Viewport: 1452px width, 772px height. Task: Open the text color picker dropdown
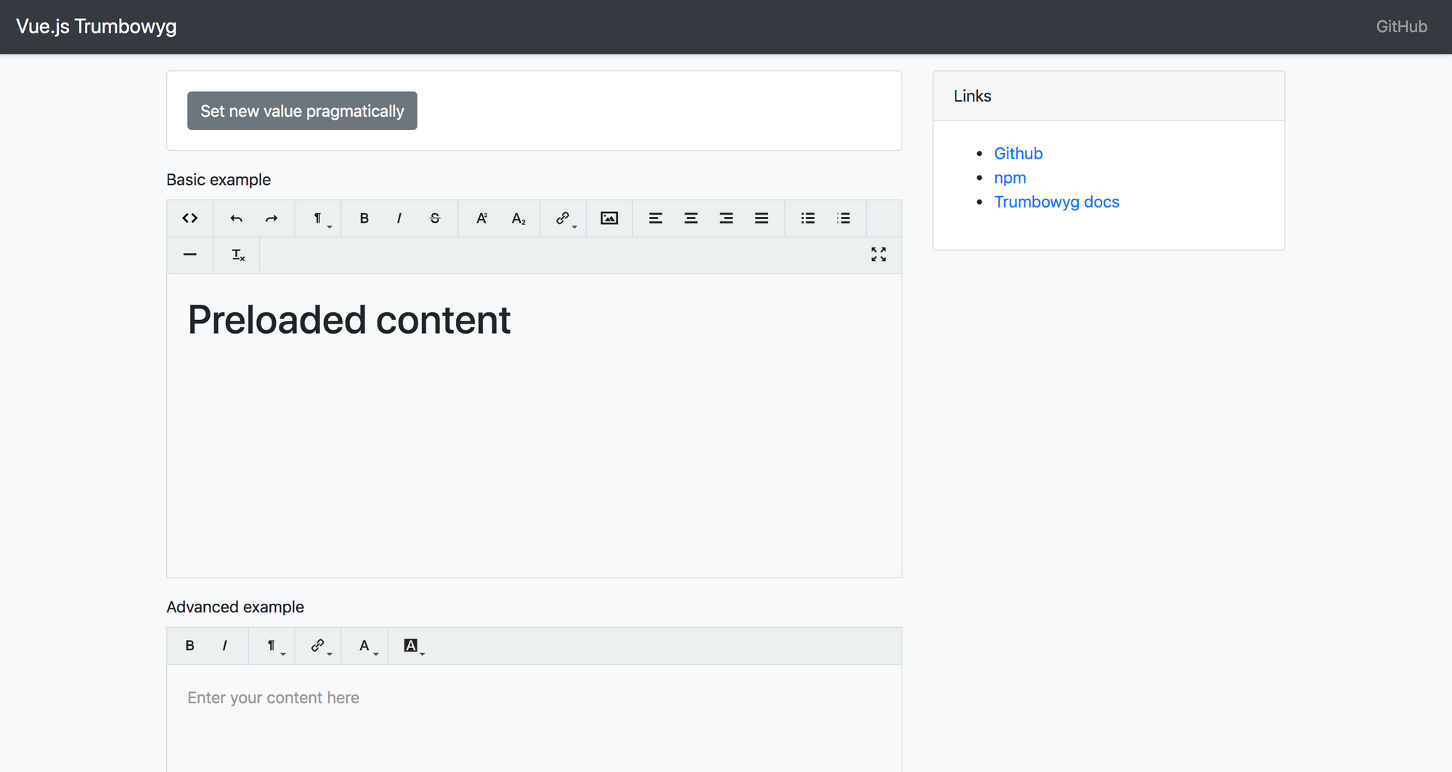tap(364, 645)
